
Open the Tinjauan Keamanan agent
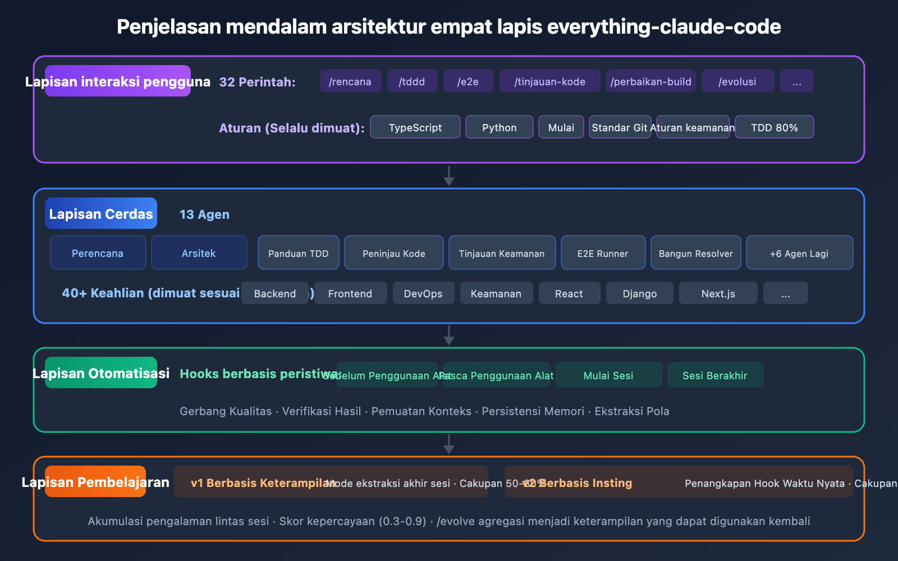[502, 253]
